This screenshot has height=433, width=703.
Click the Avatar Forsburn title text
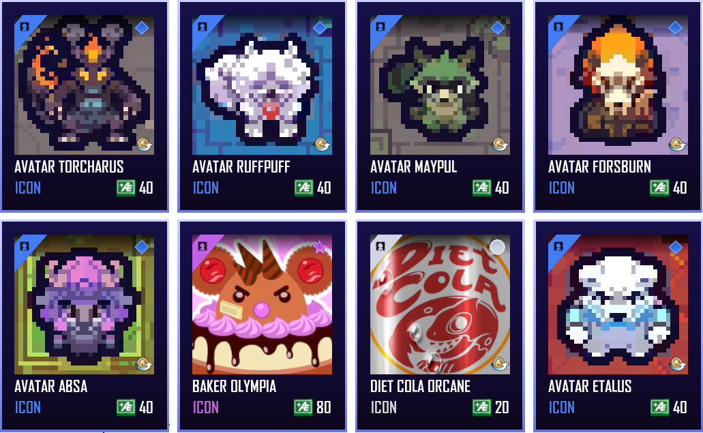point(599,167)
